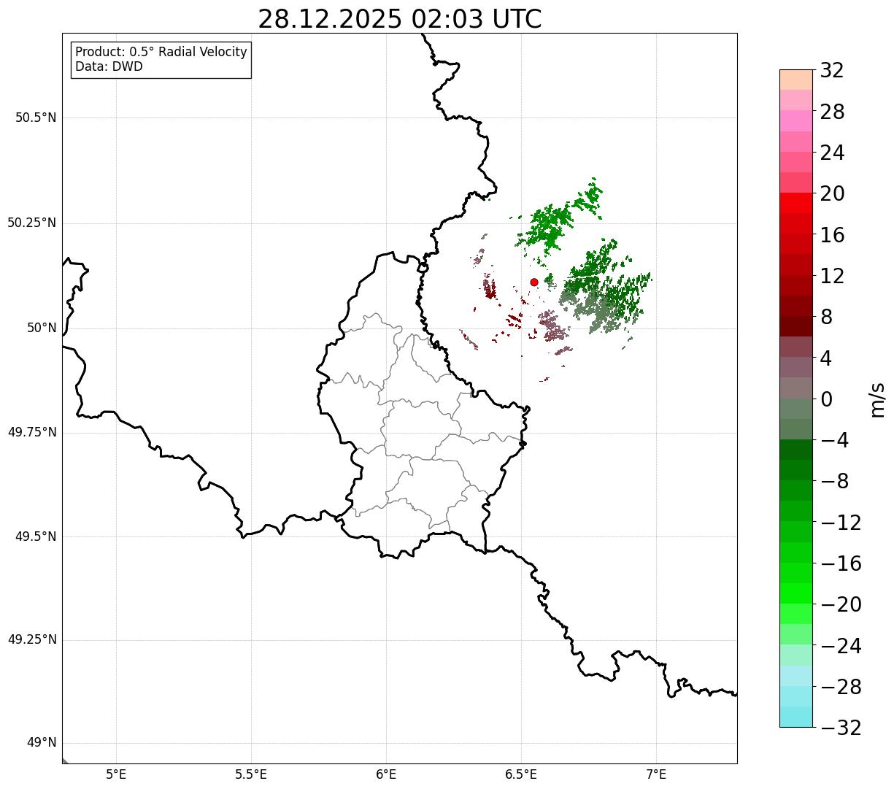The height and width of the screenshot is (789, 894).
Task: Click the 49.25°N latitude label
Action: pyautogui.click(x=31, y=640)
